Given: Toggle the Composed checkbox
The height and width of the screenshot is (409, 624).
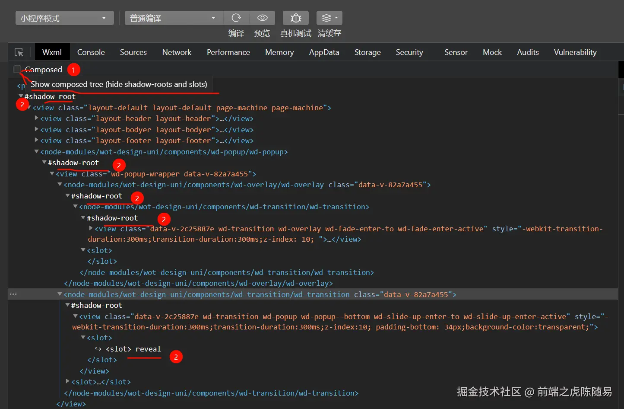Looking at the screenshot, I should click(x=17, y=69).
